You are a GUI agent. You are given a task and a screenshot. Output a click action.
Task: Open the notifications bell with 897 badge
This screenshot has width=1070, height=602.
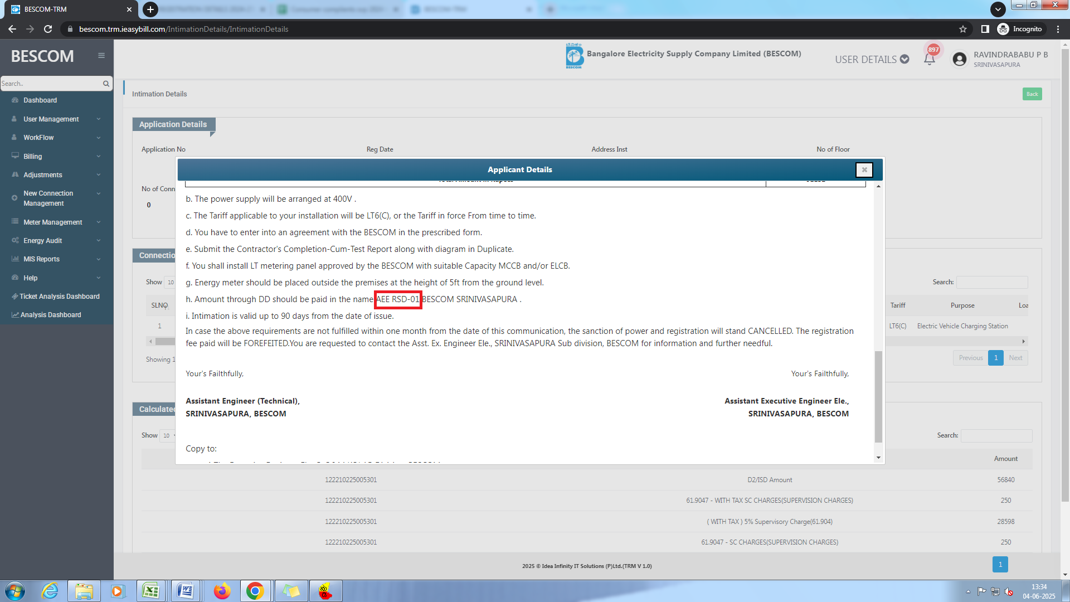[x=930, y=59]
